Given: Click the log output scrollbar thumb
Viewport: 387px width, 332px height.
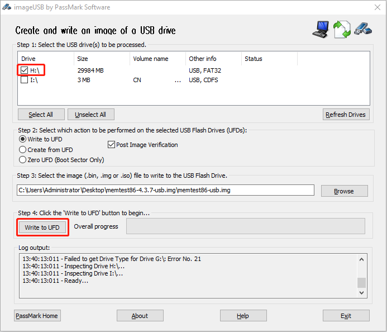Looking at the screenshot, I should [x=361, y=283].
